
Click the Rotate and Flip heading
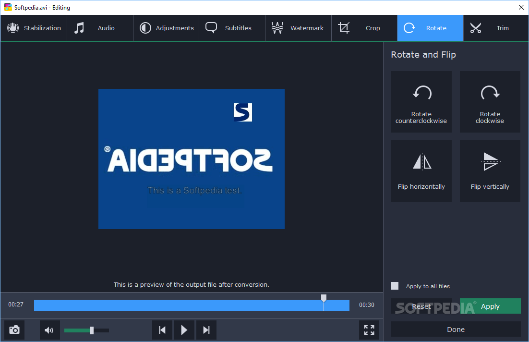tap(423, 55)
